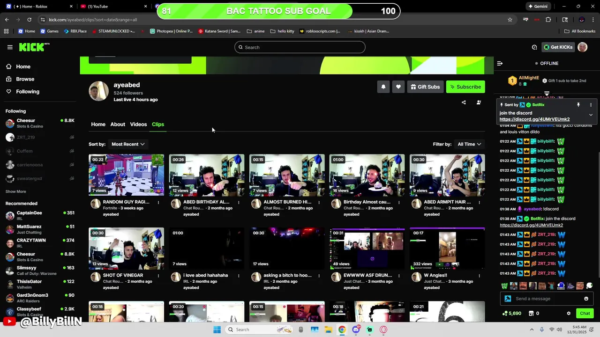Open the discord link in chat message
Viewport: 600px width, 337px height.
coord(531,225)
